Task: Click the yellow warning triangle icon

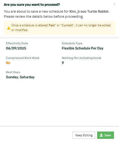Action: [9, 28]
